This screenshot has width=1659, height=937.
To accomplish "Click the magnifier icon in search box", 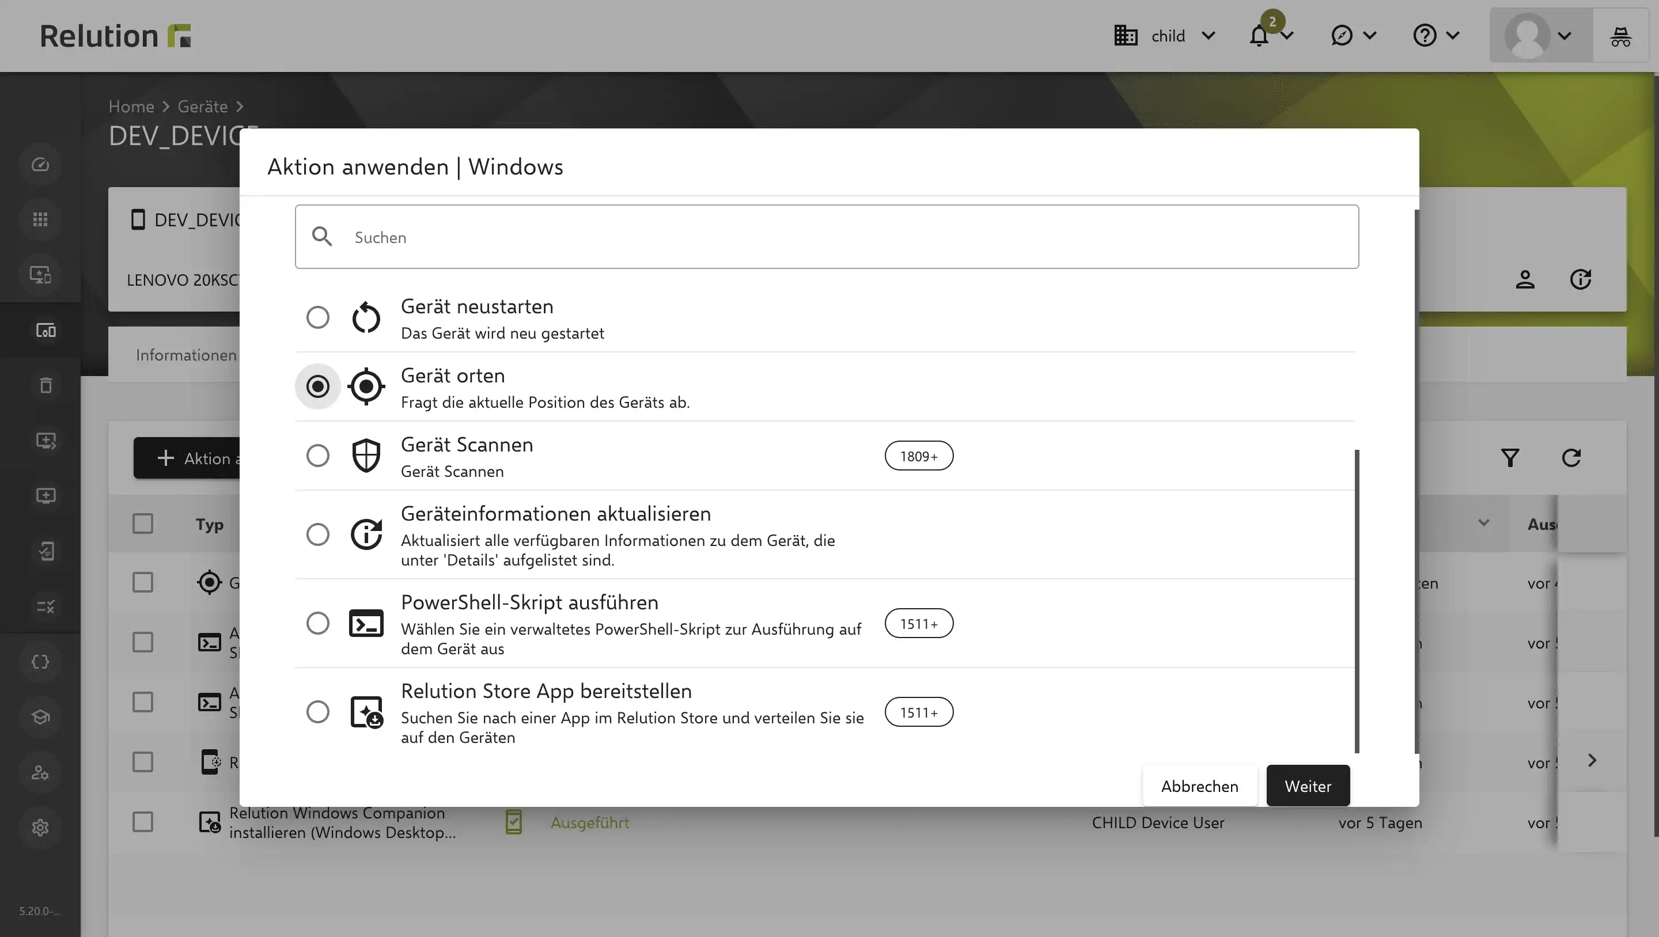I will click(x=322, y=237).
